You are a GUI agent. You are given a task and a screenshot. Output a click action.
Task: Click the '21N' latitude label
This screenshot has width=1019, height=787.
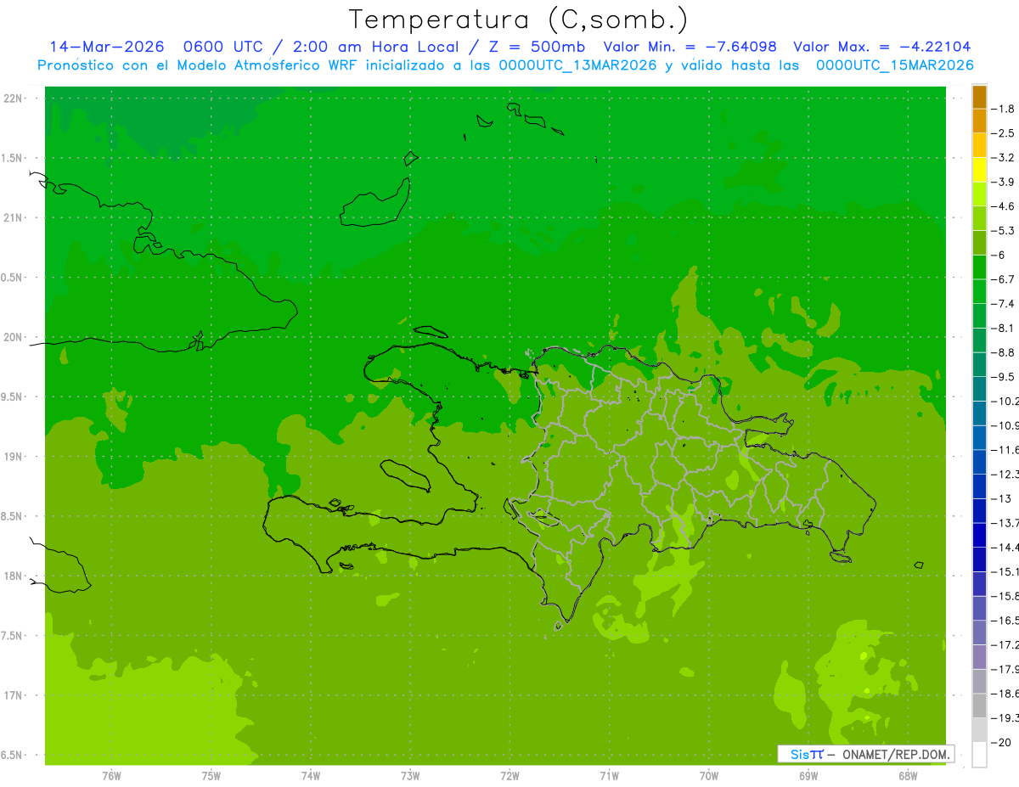click(14, 218)
